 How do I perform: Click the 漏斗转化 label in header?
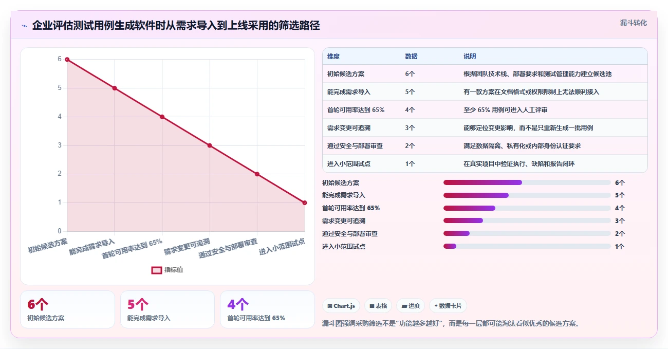point(634,23)
